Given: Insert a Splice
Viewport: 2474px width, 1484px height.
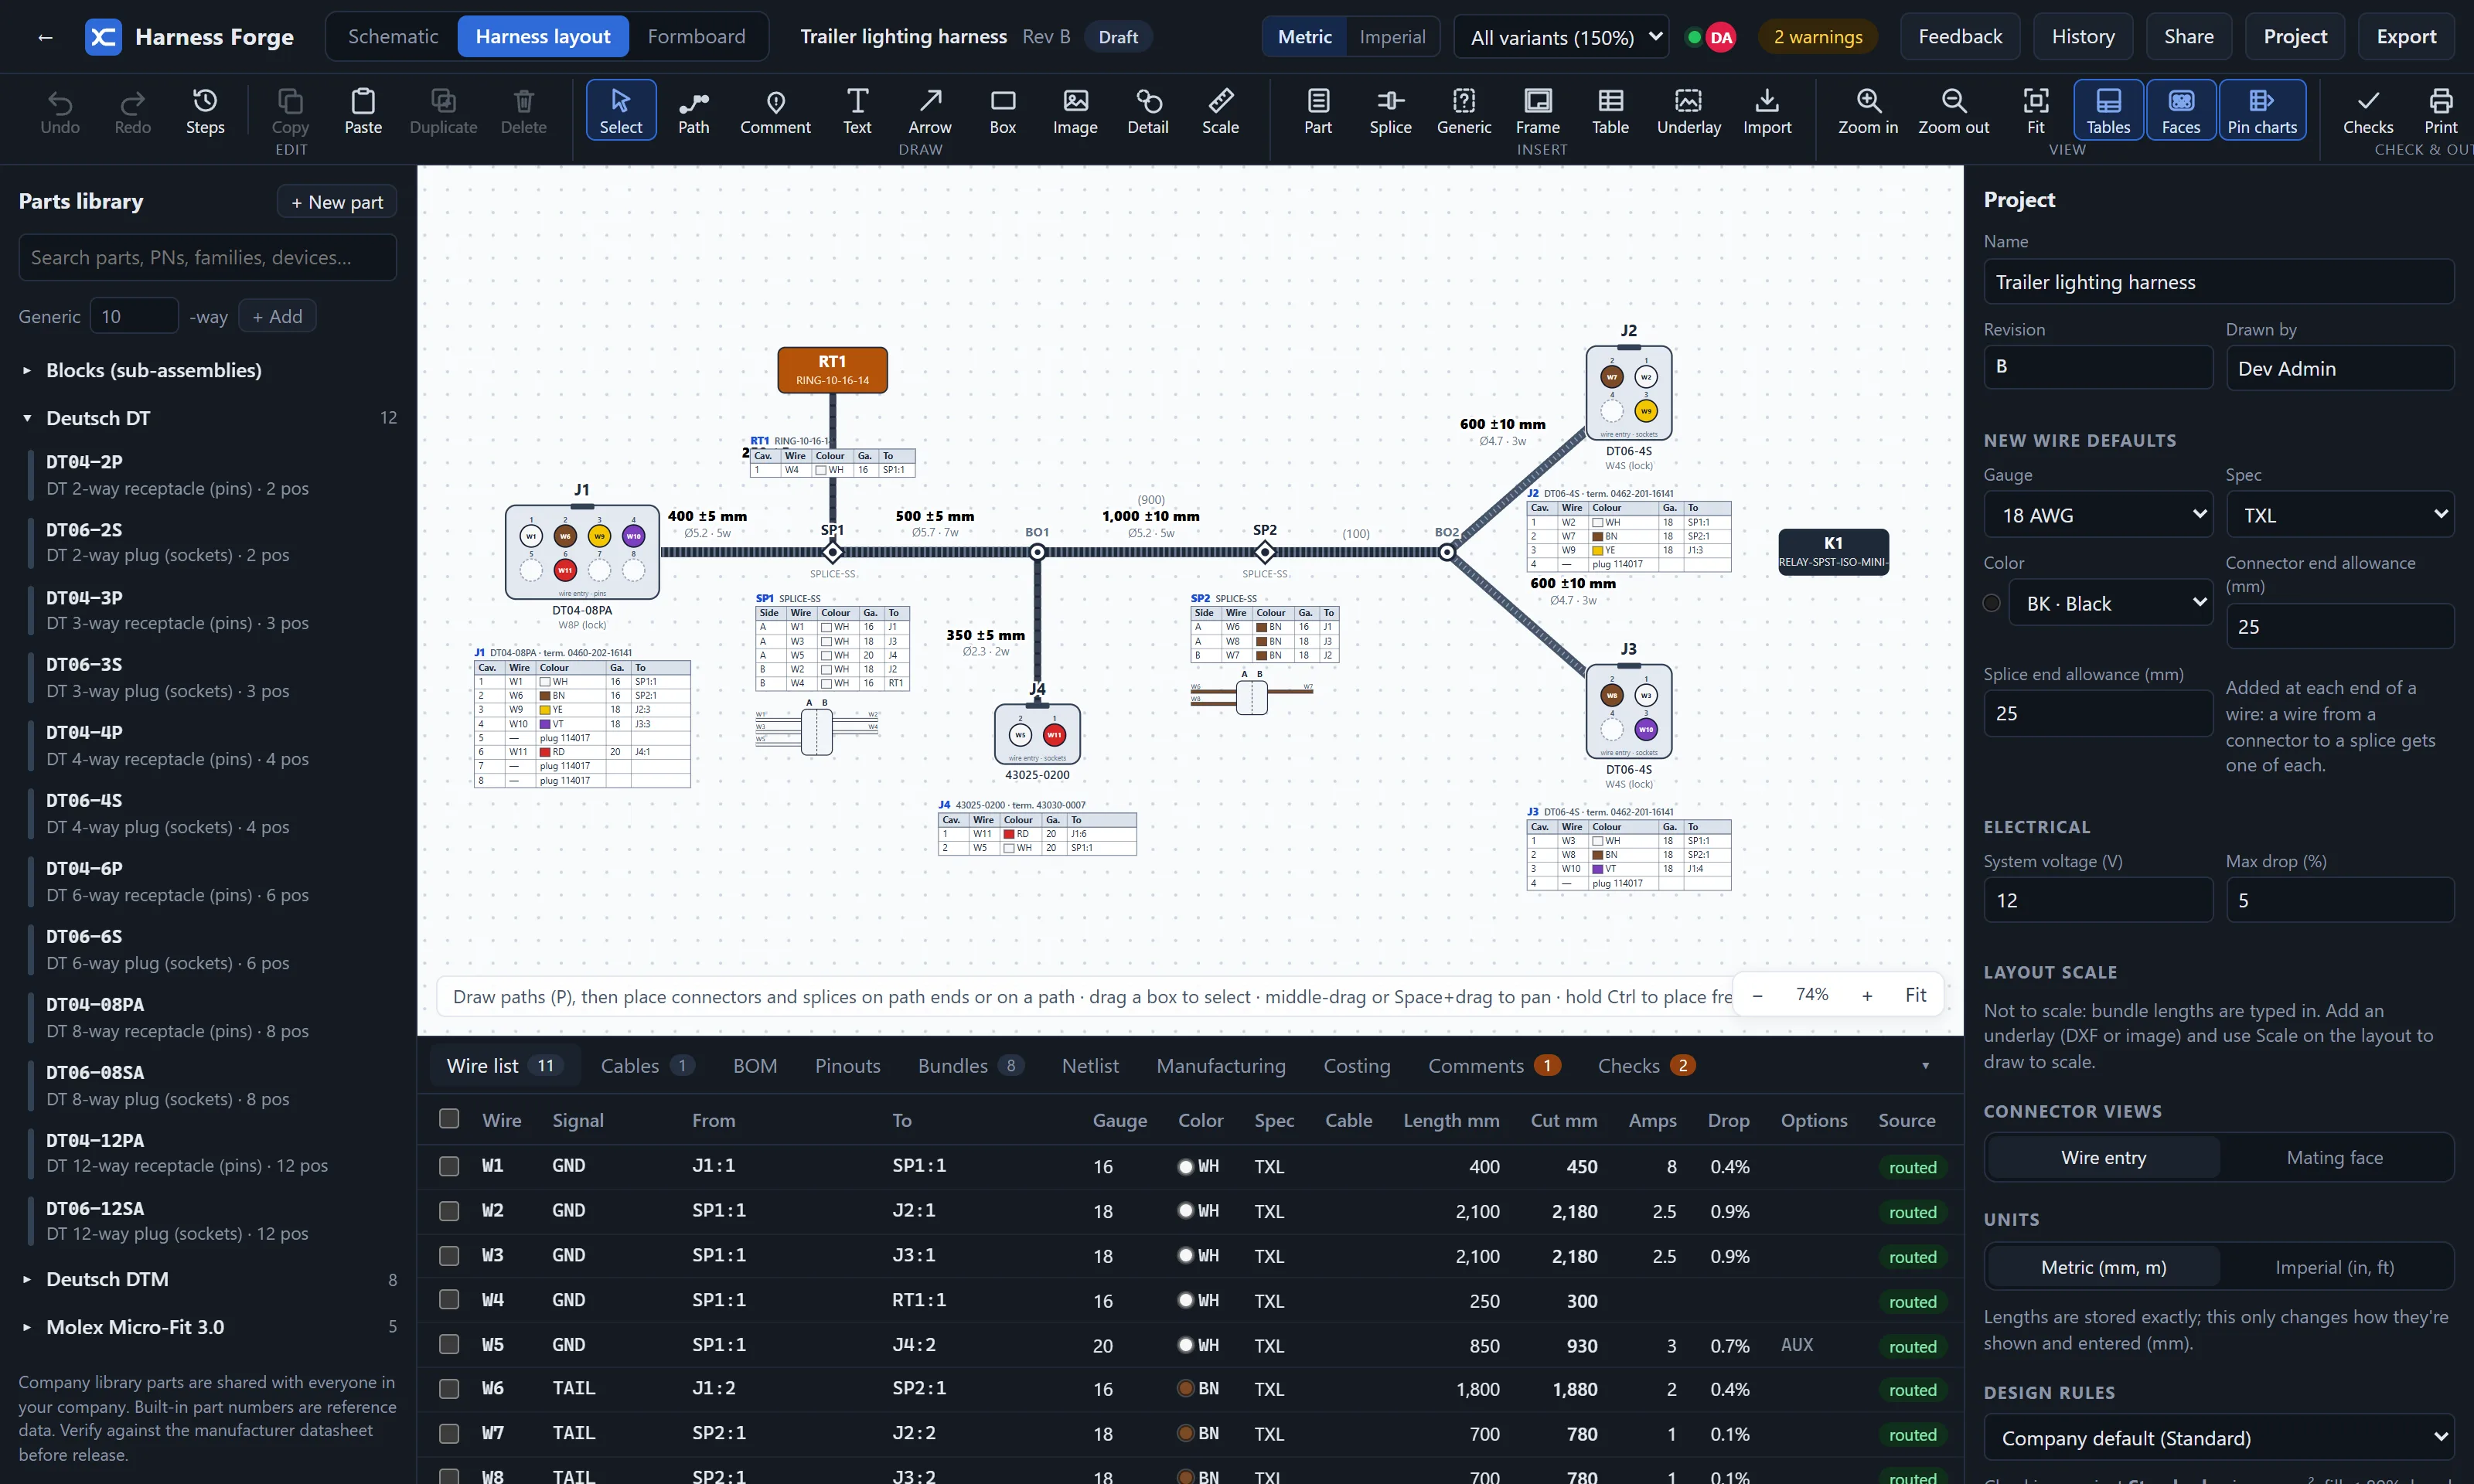Looking at the screenshot, I should pyautogui.click(x=1390, y=110).
